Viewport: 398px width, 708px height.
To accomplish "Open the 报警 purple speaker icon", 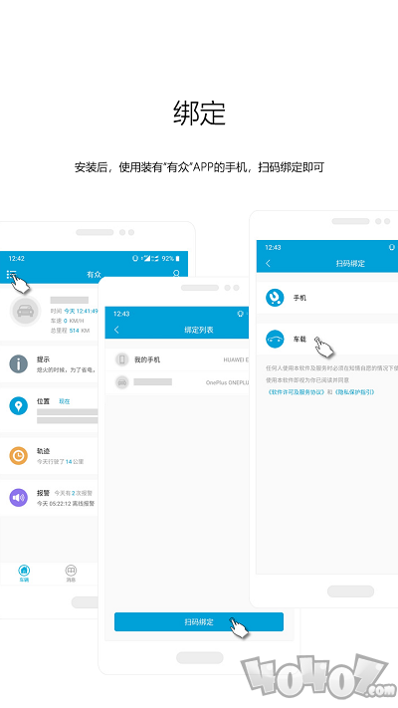I will click(x=19, y=498).
